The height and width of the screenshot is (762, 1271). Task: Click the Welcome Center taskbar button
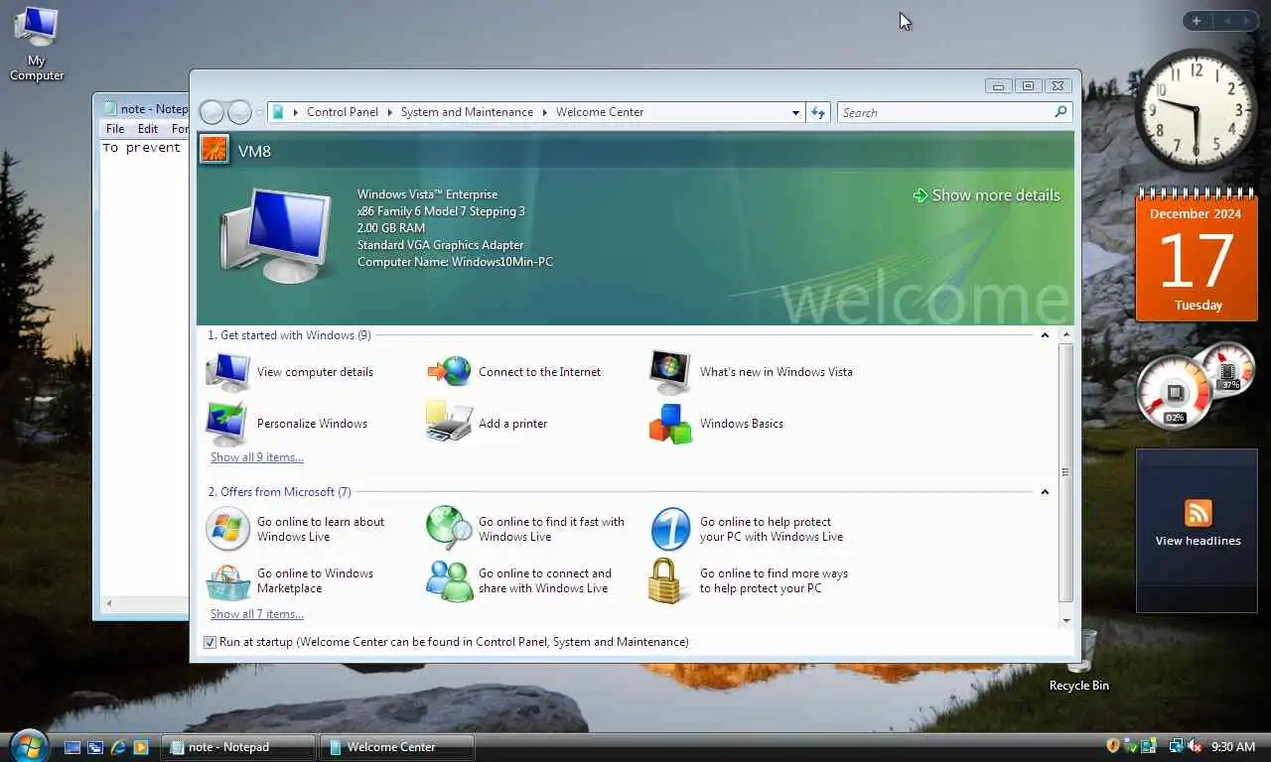coord(397,747)
